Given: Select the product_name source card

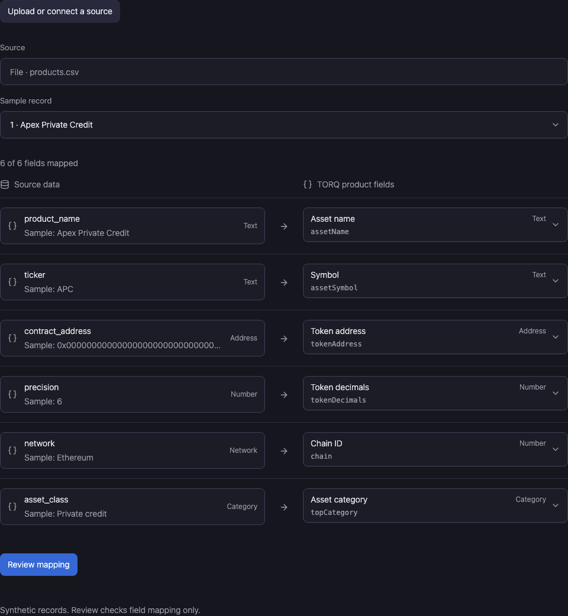Looking at the screenshot, I should click(133, 226).
